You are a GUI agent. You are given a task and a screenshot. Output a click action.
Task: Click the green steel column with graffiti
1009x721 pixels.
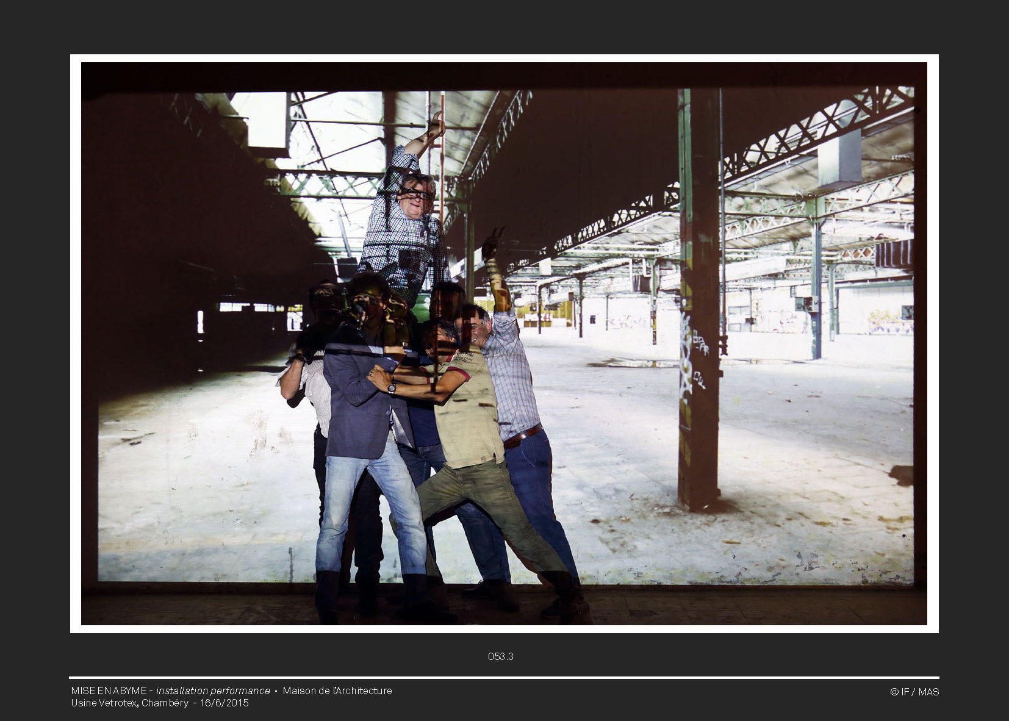[699, 305]
